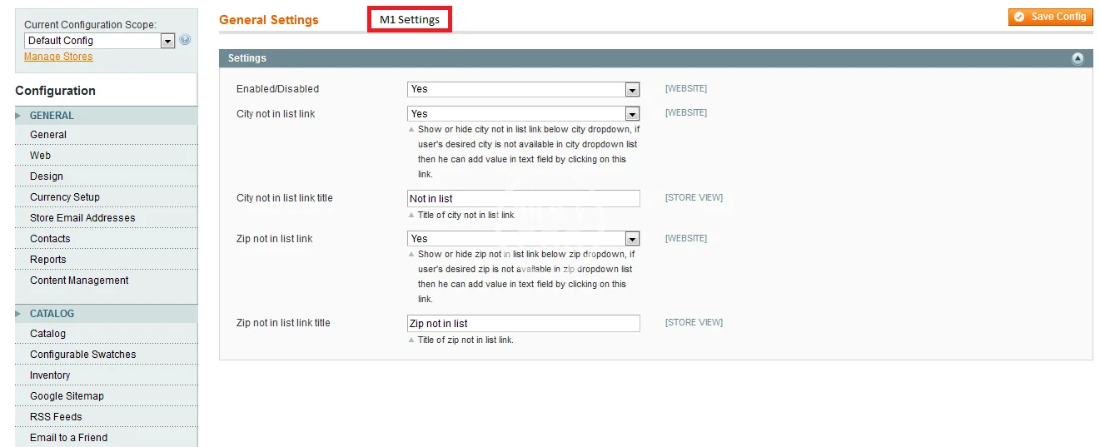Open the Design configuration tab
The width and height of the screenshot is (1100, 447).
point(47,176)
